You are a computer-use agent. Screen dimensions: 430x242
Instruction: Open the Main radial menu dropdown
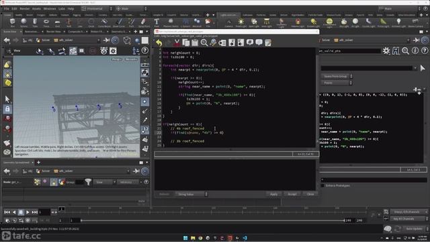pyautogui.click(x=131, y=9)
